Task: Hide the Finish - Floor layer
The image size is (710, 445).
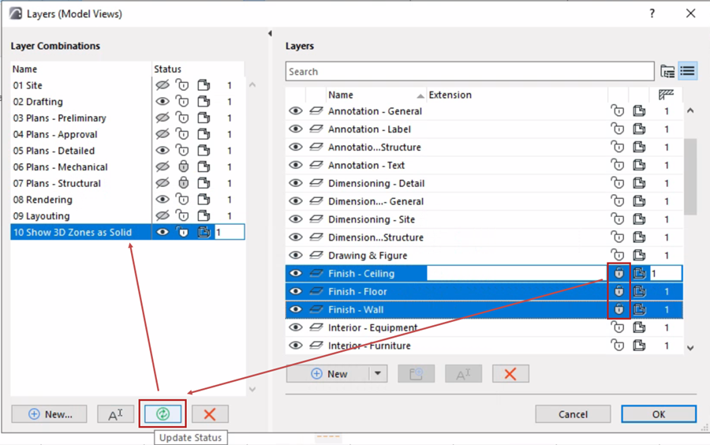Action: [296, 291]
